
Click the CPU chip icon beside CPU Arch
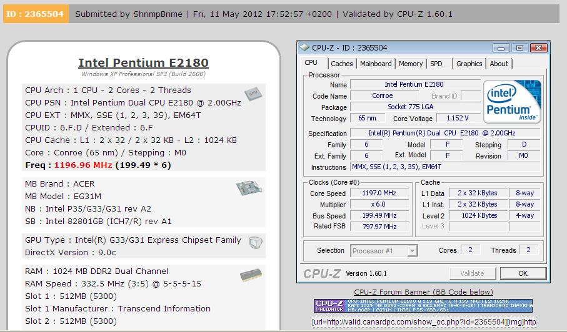coord(253,94)
